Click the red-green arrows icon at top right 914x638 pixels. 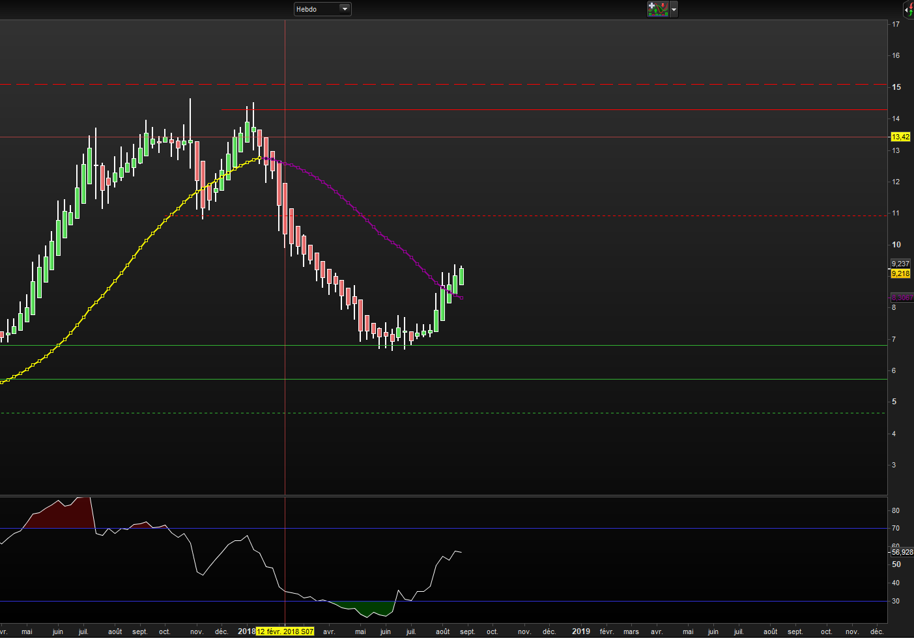908,9
